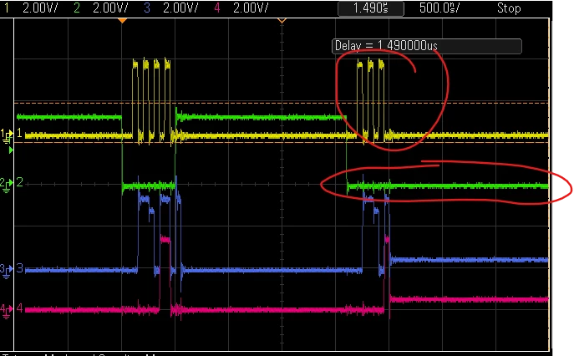Viewport: 574px width, 356px height.
Task: Click the green channel 2 number label
Action: 19,182
